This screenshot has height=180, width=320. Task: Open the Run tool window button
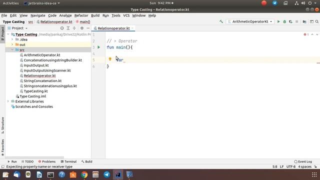[12, 161]
